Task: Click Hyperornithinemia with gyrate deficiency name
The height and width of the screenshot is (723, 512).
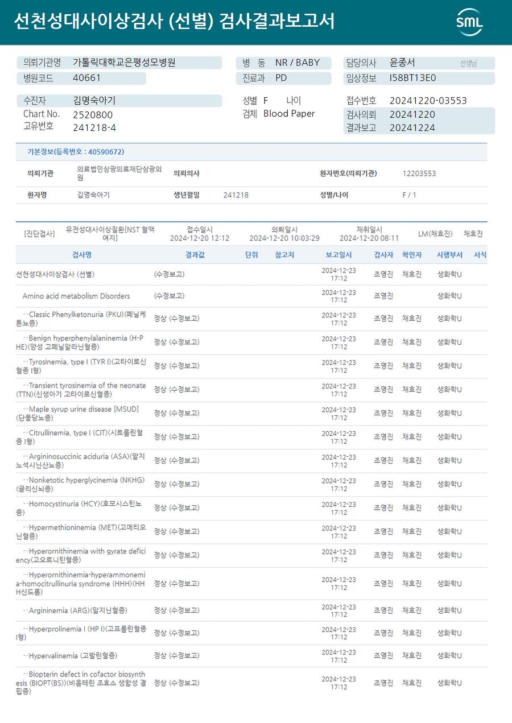Action: [x=81, y=555]
